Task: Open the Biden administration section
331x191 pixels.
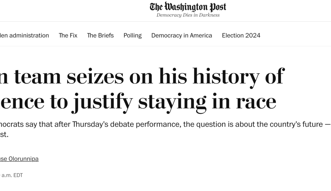Action: tap(25, 36)
